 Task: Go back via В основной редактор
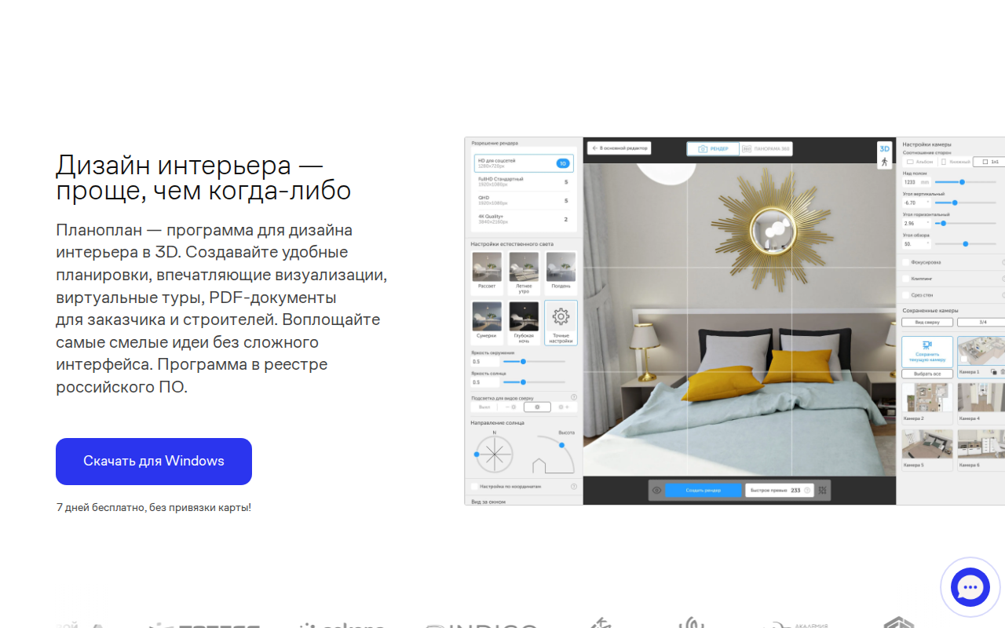[619, 148]
